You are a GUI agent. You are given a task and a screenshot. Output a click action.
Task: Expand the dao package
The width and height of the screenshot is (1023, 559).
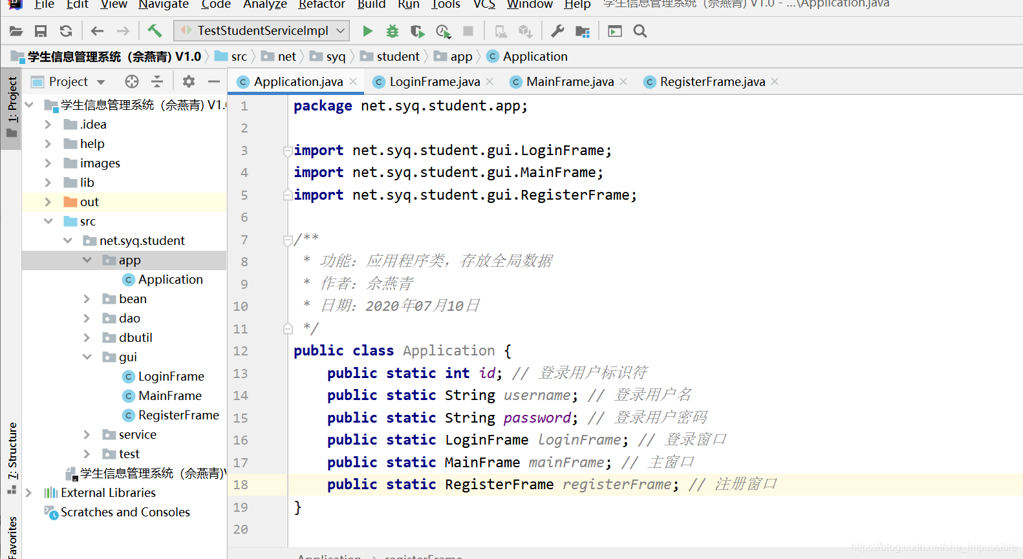point(87,318)
